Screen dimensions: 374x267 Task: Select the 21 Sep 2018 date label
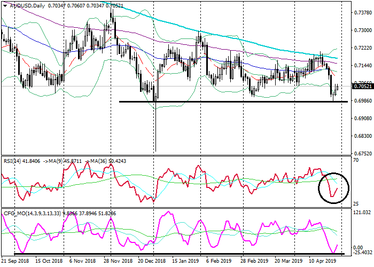(x=14, y=262)
